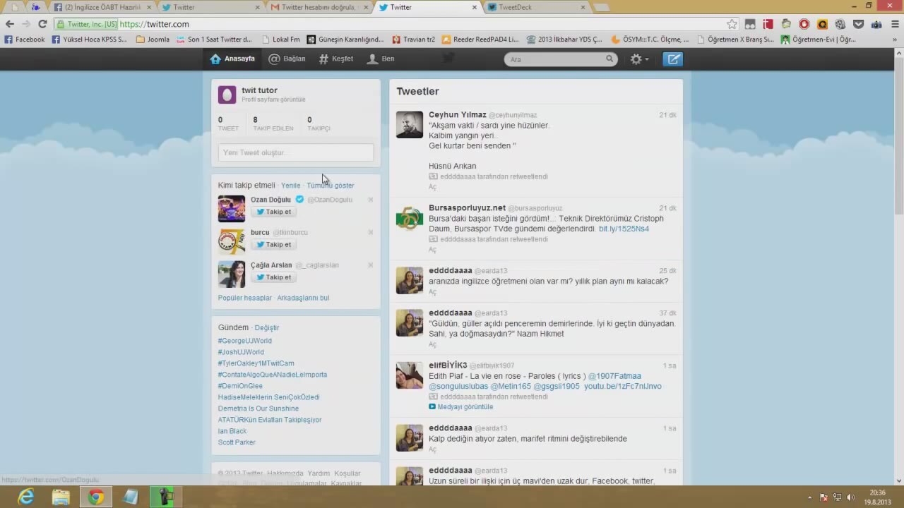The width and height of the screenshot is (904, 508).
Task: Follow burcu with Takip et
Action: 273,245
